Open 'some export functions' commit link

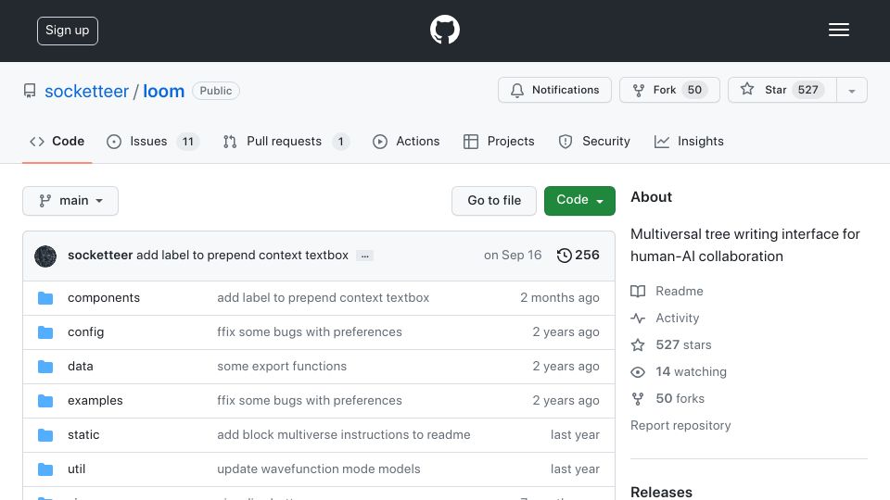point(282,367)
